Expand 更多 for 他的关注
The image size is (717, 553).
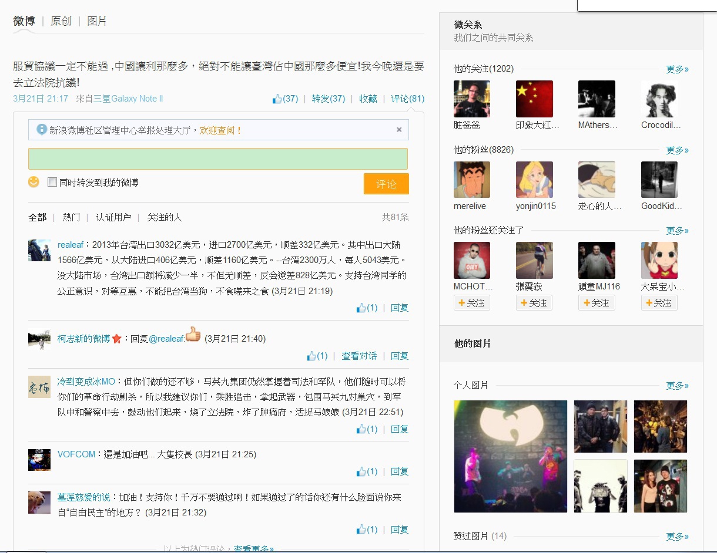(x=677, y=69)
